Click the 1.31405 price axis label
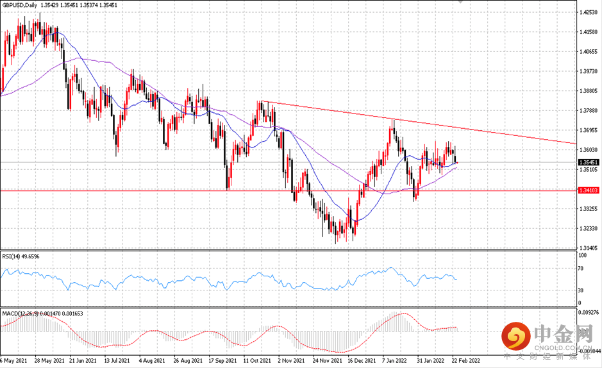This screenshot has height=368, width=602. [x=588, y=248]
